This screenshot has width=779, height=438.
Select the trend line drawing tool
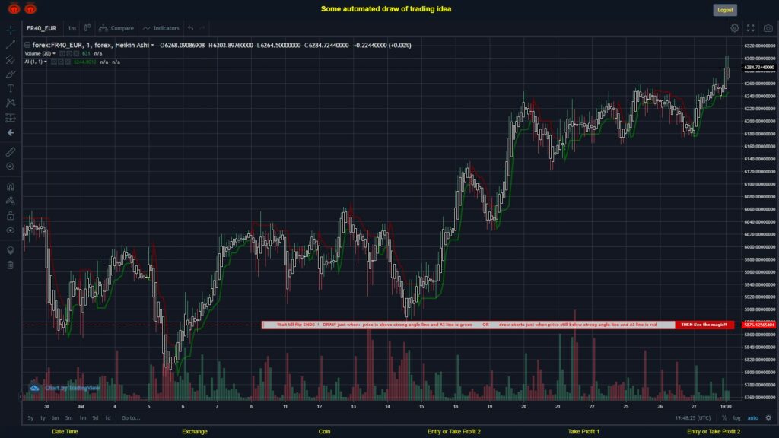11,45
